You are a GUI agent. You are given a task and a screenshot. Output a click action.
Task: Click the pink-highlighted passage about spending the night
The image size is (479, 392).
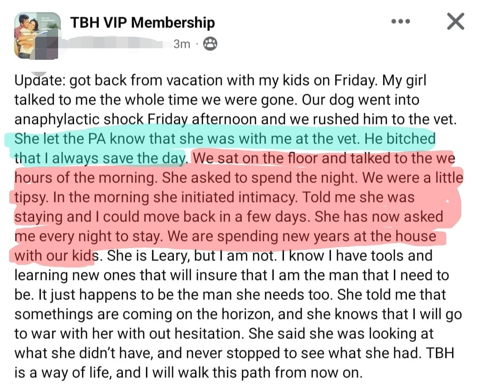point(235,197)
